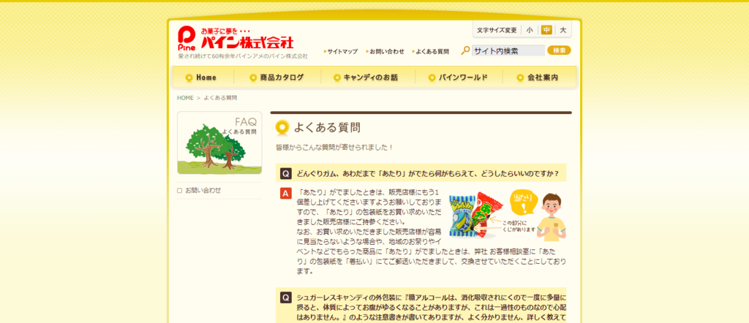Set text size to 大

coord(563,30)
